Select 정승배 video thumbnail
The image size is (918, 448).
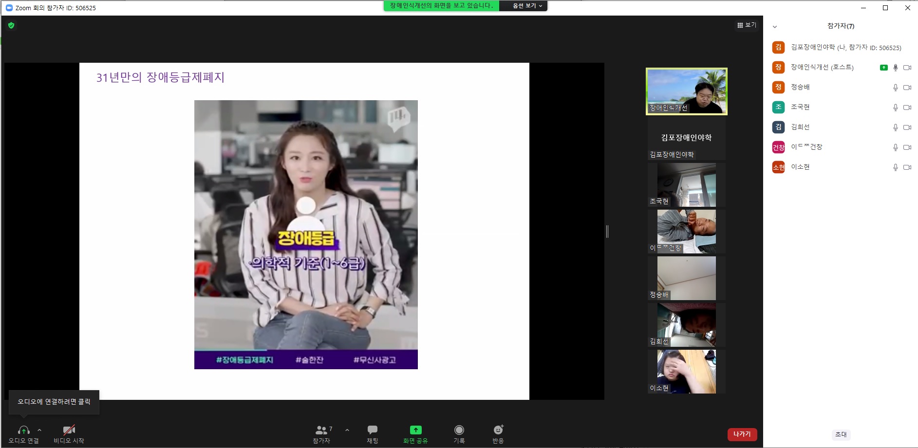tap(687, 278)
